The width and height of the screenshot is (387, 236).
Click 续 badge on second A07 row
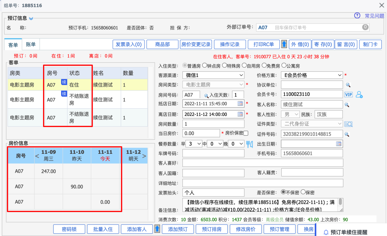pyautogui.click(x=64, y=94)
